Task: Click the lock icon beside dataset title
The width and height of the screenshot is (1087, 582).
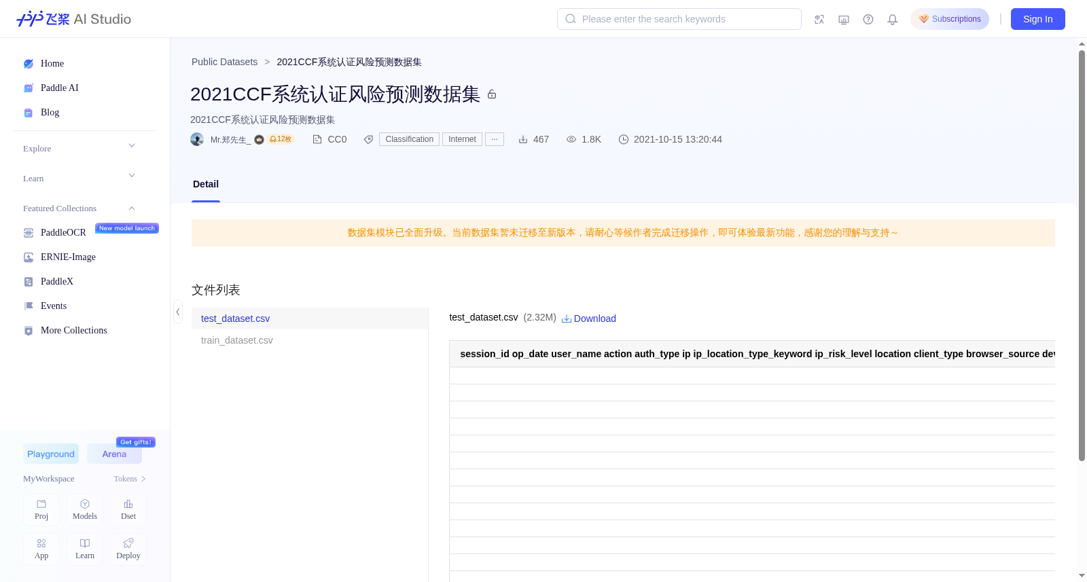Action: (x=492, y=94)
